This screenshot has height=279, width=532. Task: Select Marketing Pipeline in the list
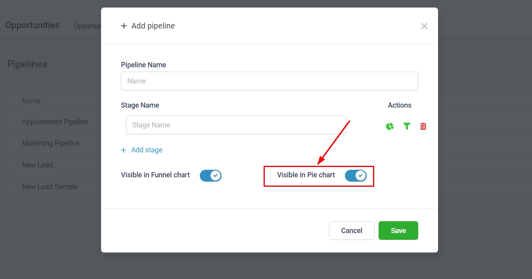[51, 143]
